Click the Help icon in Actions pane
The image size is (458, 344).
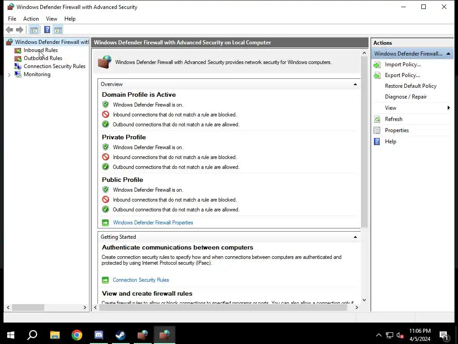[x=377, y=142]
